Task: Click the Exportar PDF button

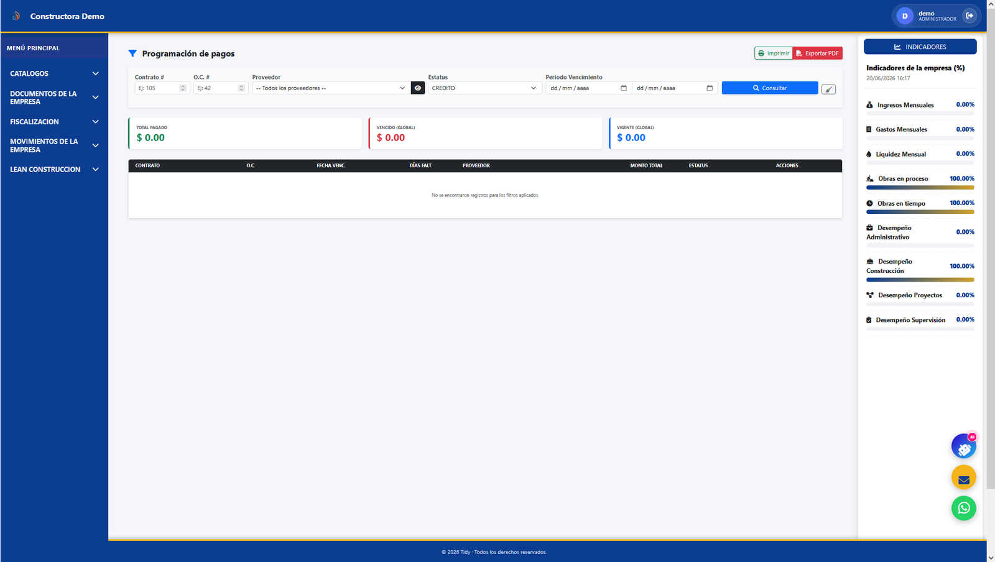Action: [x=818, y=53]
